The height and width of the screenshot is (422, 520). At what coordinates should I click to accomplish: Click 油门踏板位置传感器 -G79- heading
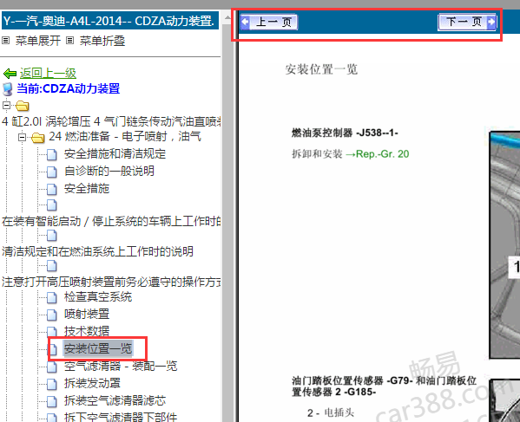pyautogui.click(x=384, y=386)
